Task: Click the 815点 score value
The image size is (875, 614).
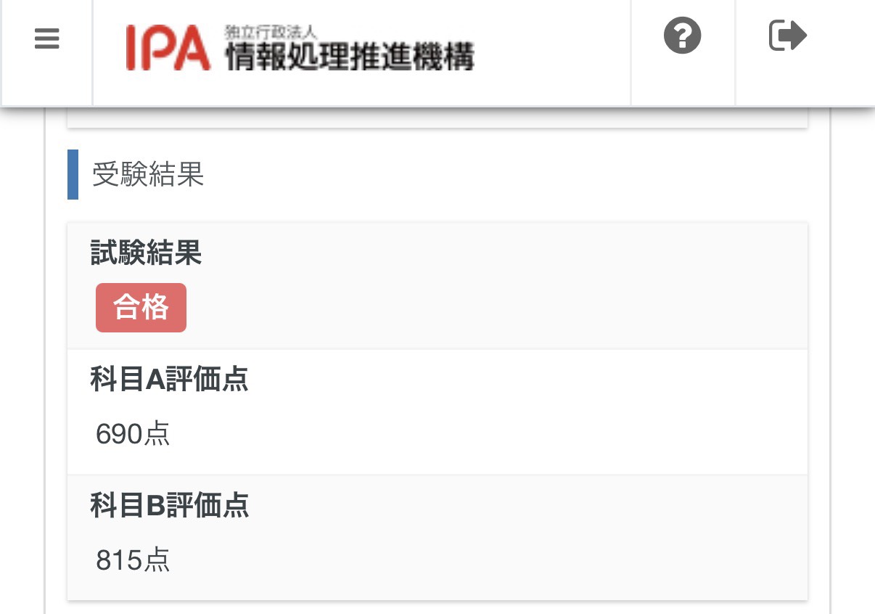Action: point(133,560)
